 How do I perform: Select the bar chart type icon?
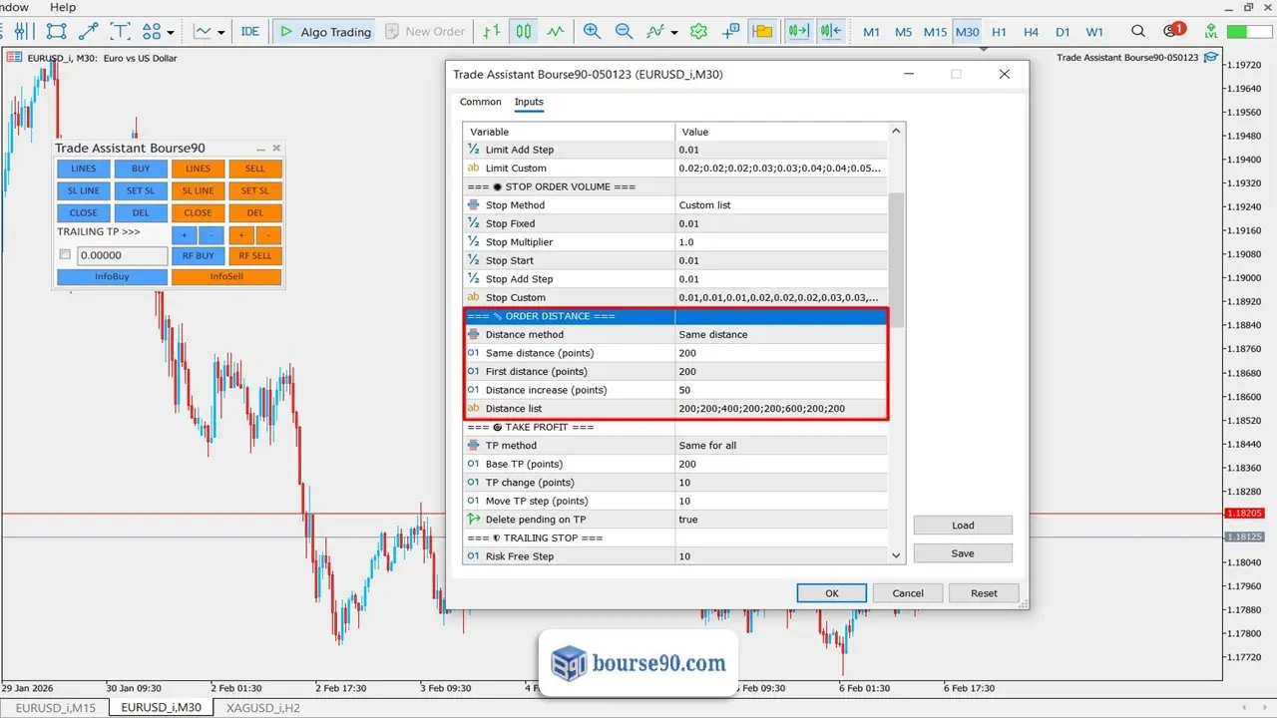coord(491,31)
